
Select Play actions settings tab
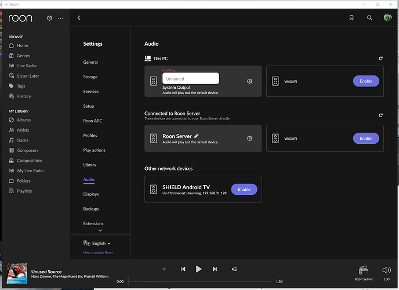94,150
